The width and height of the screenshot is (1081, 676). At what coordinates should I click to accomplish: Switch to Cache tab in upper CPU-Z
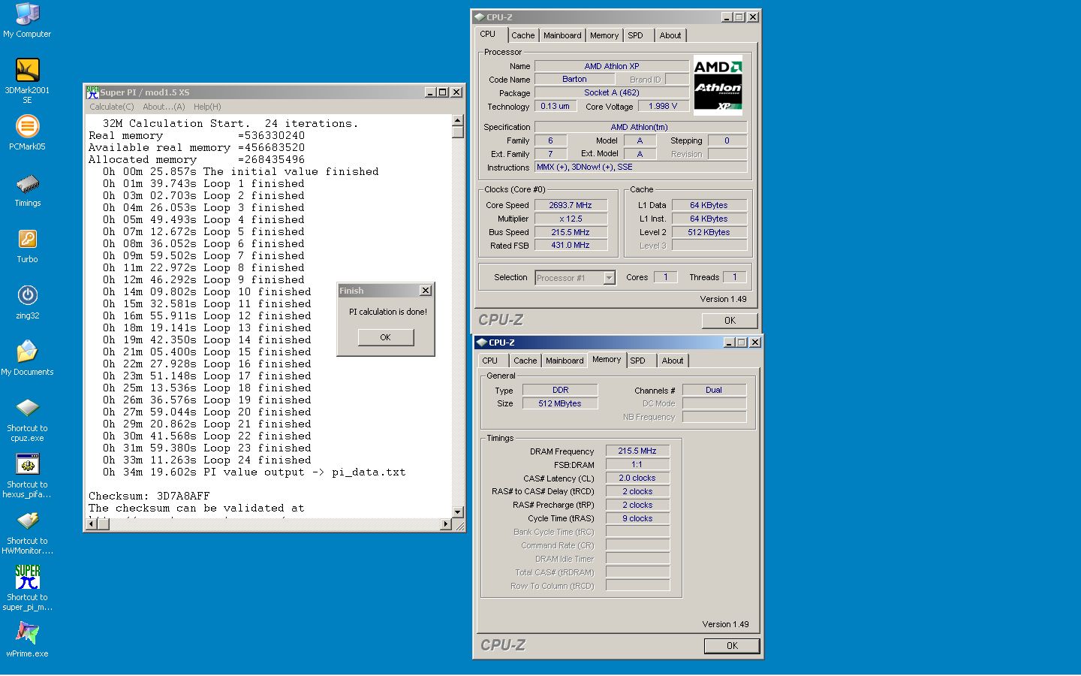[x=523, y=35]
